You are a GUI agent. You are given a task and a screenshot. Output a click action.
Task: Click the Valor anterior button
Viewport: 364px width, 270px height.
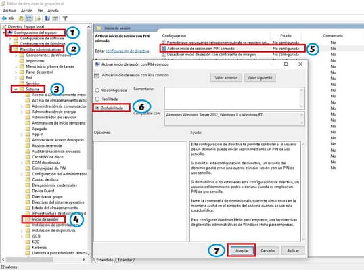point(226,78)
